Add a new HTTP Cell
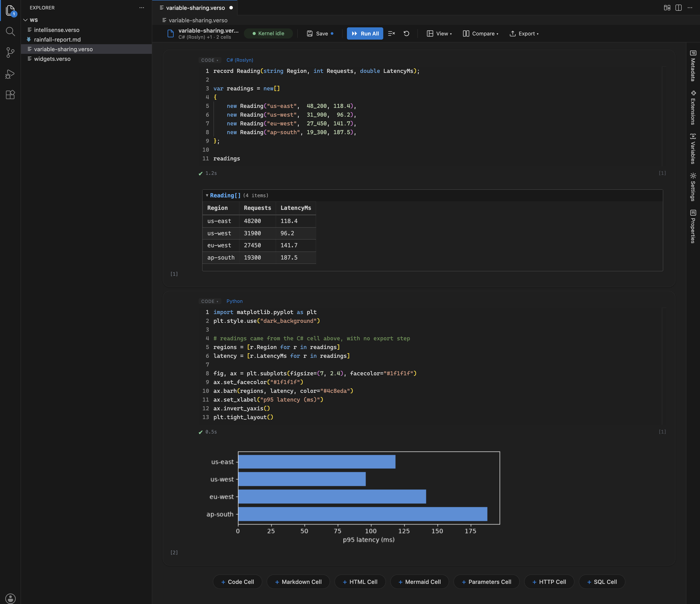This screenshot has width=700, height=604. pos(549,582)
